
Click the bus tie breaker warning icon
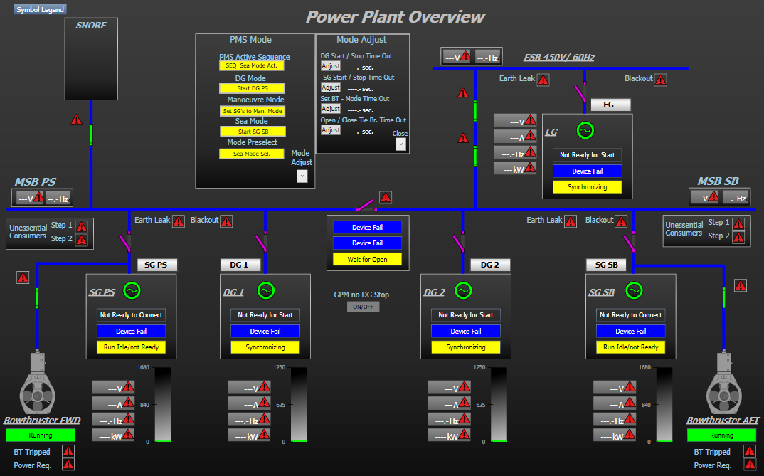point(386,197)
